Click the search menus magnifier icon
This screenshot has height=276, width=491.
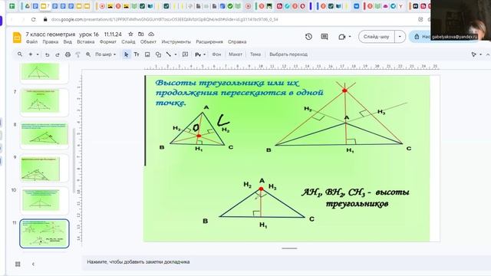pyautogui.click(x=20, y=54)
